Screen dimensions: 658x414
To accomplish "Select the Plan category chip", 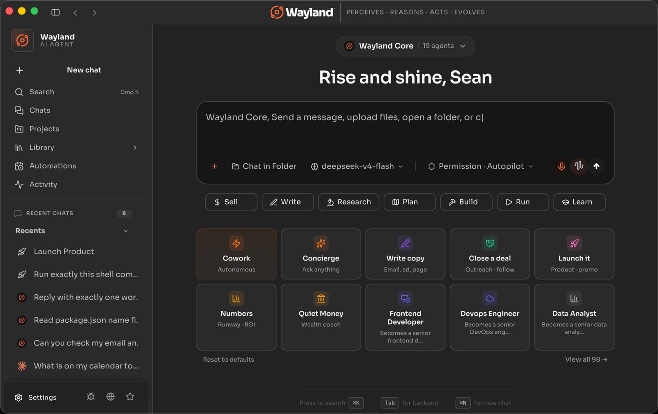I will [x=410, y=202].
